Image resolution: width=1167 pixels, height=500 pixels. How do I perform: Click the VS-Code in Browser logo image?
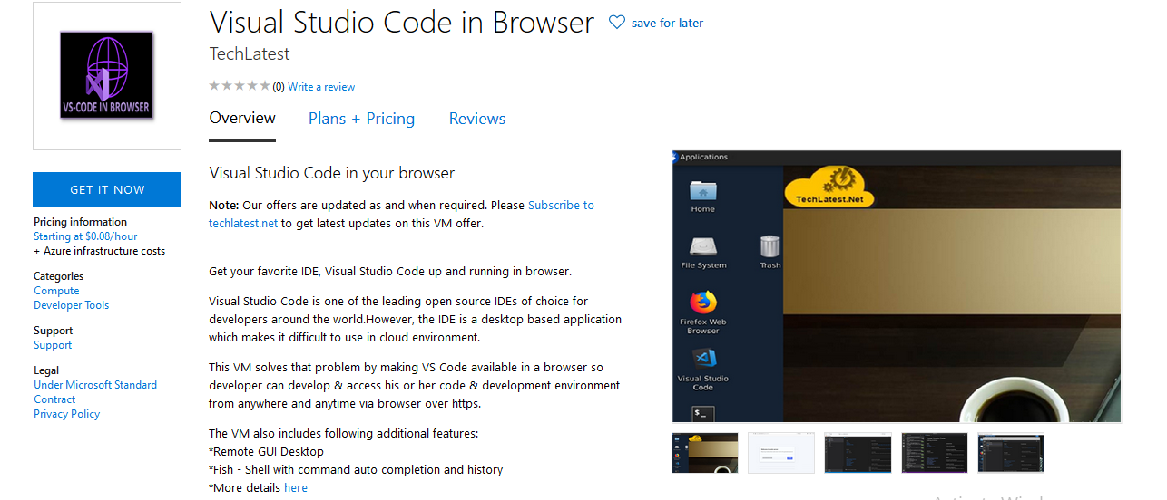(x=107, y=76)
